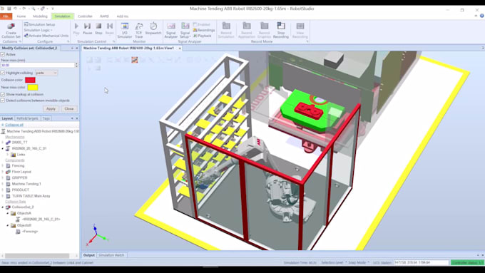The height and width of the screenshot is (273, 485).
Task: Open the Stopwatch monitor tool
Action: [x=153, y=29]
